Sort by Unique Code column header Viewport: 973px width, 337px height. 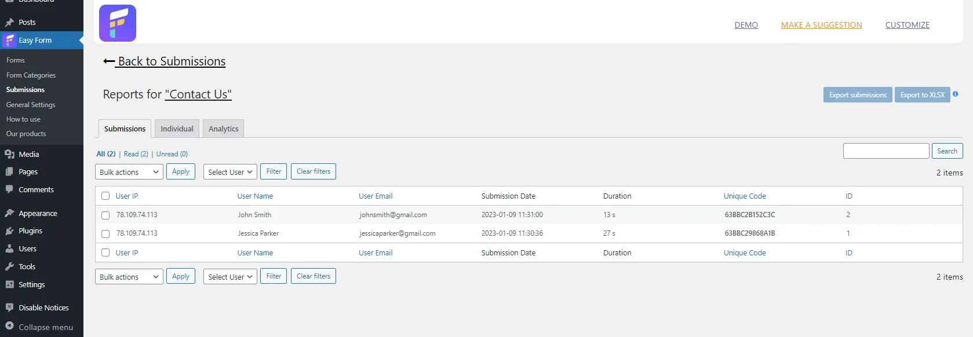pos(745,196)
